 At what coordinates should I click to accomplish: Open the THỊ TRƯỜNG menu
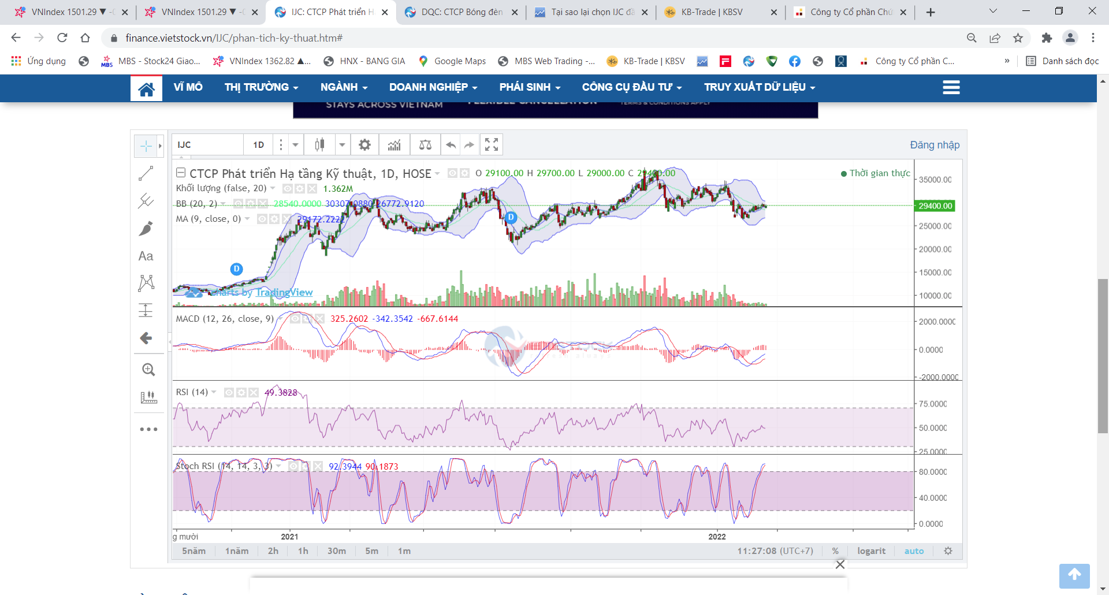pyautogui.click(x=262, y=87)
